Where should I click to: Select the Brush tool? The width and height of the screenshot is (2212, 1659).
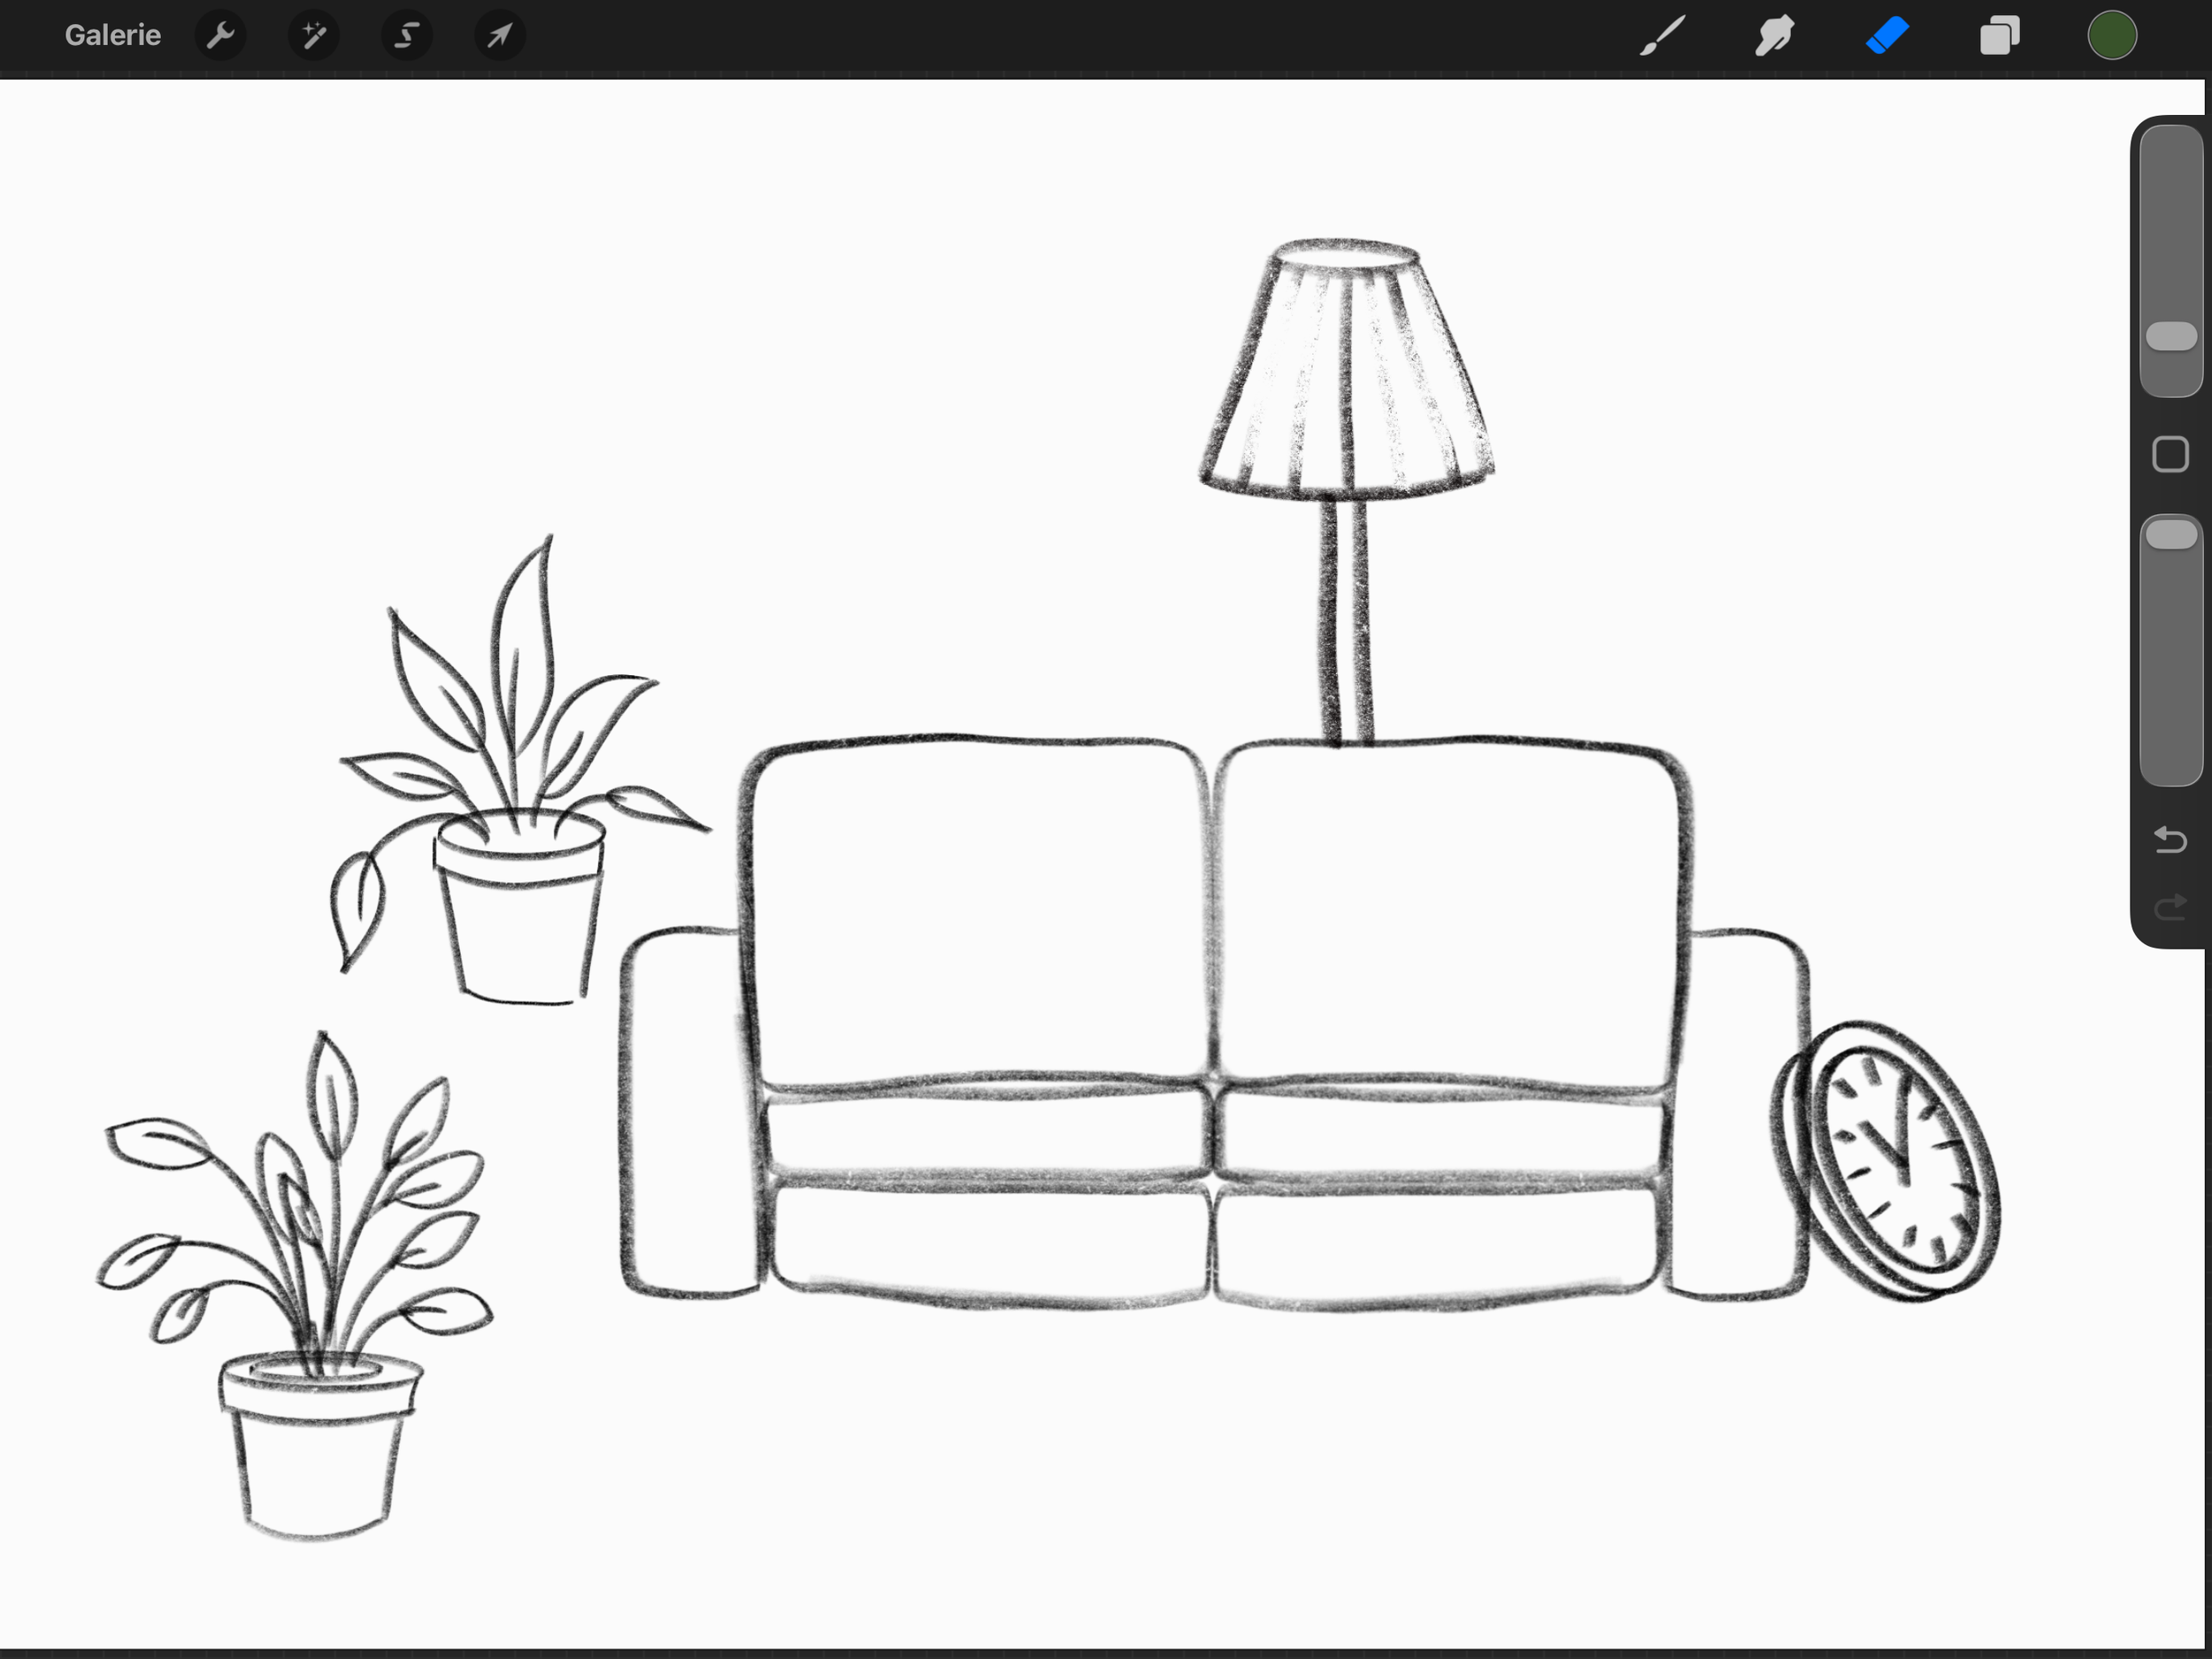click(x=1662, y=36)
